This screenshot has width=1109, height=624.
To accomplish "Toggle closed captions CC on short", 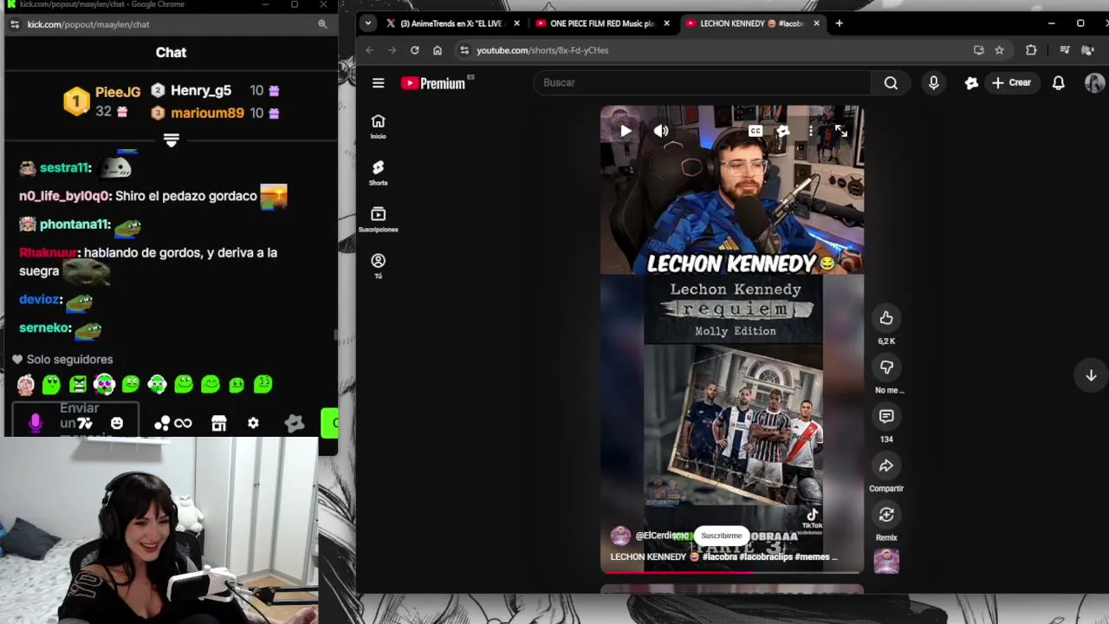I will [756, 131].
